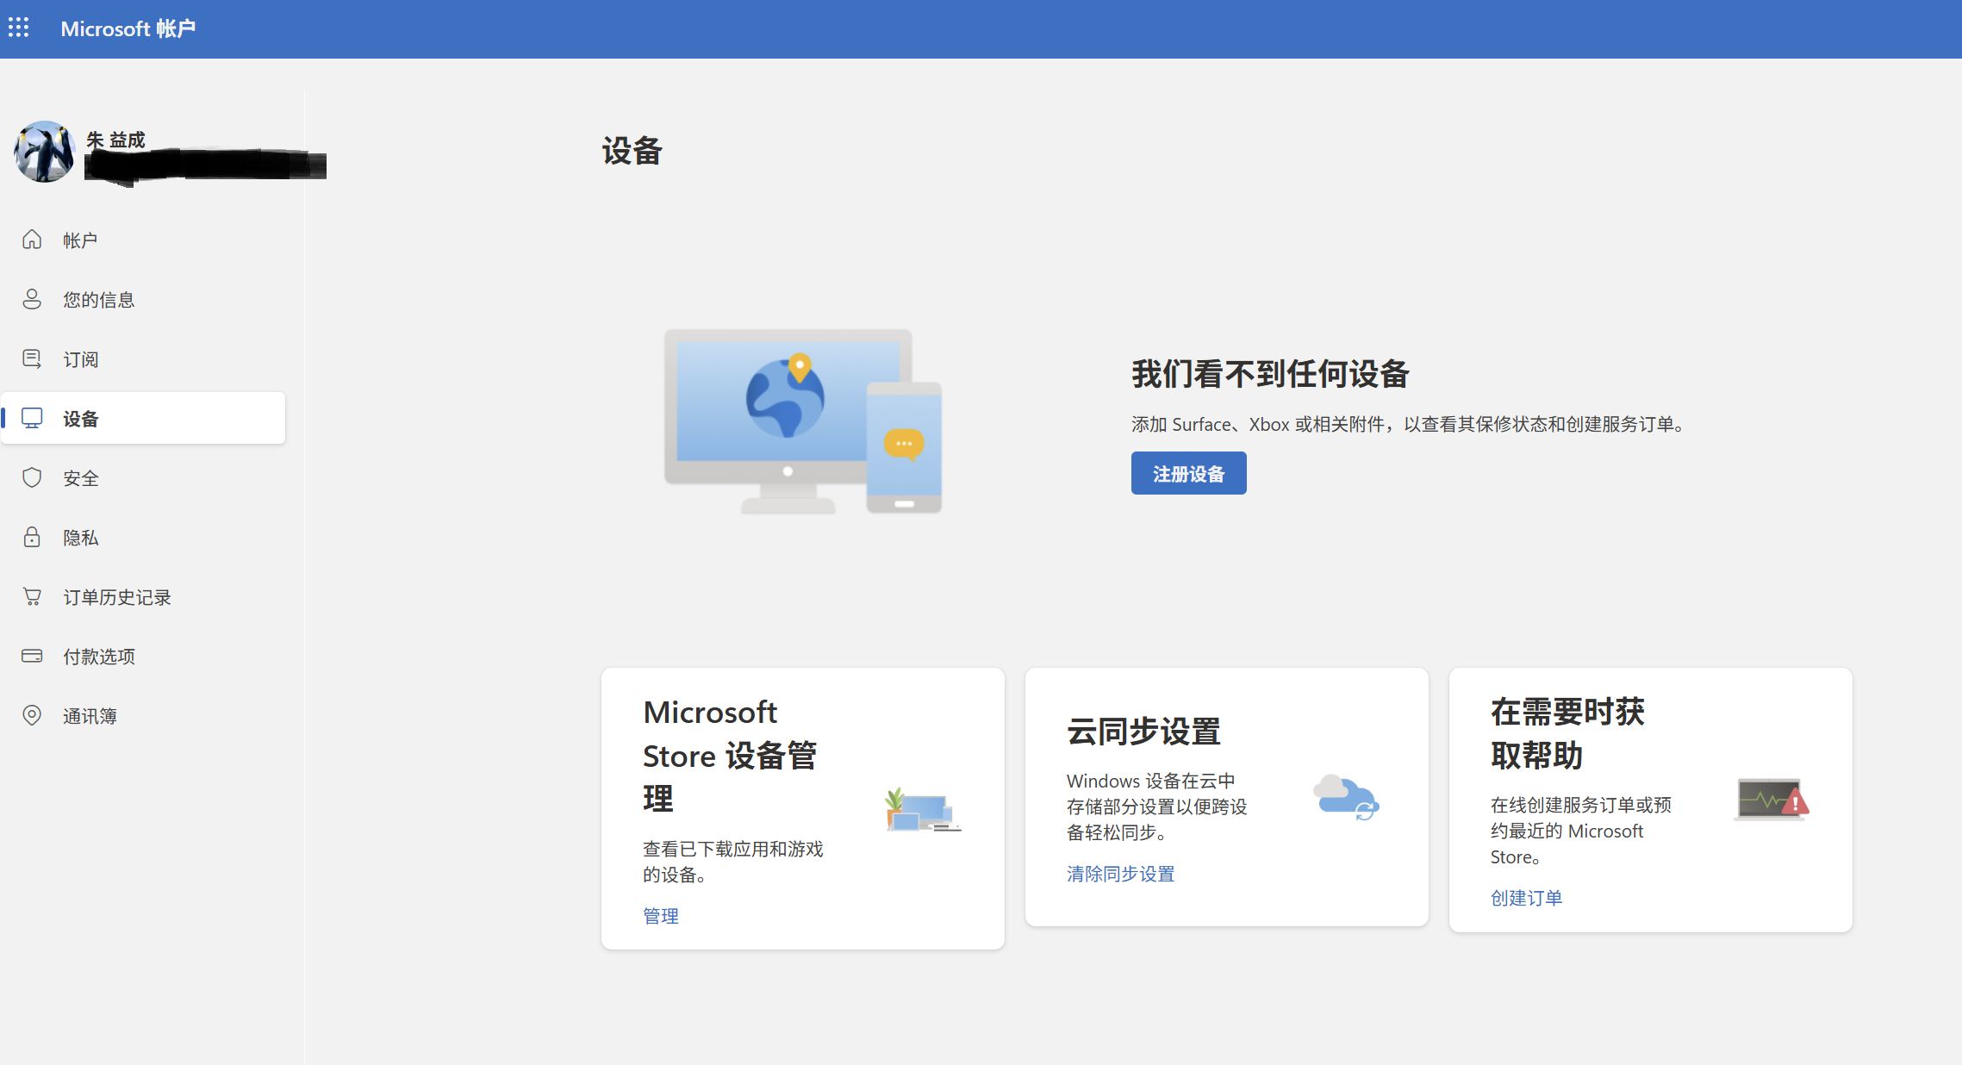1962x1065 pixels.
Task: Click the 清除同步设置 link
Action: 1120,874
